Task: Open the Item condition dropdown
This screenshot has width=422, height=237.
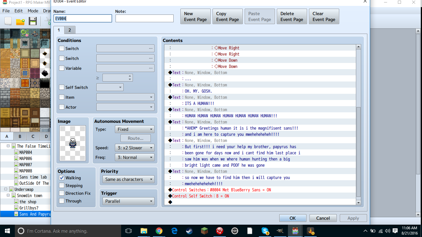Action: click(x=125, y=97)
